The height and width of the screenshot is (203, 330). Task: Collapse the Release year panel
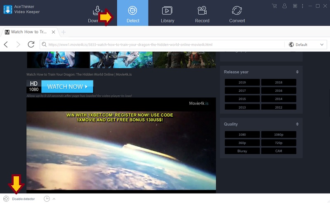pyautogui.click(x=297, y=72)
